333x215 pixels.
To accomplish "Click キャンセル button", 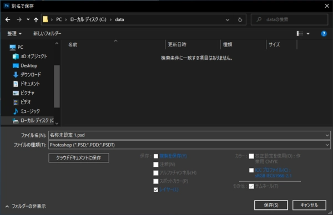I will (x=309, y=205).
